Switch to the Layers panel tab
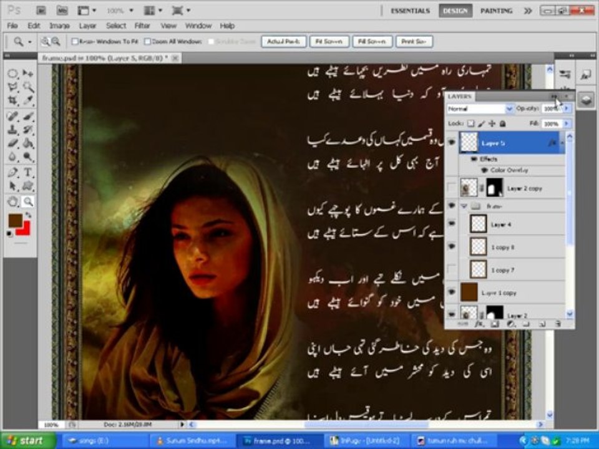The height and width of the screenshot is (449, 599). click(x=460, y=96)
